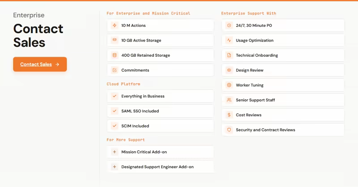This screenshot has height=187, width=358.
Task: Select the Everything in Business text
Action: pos(143,96)
